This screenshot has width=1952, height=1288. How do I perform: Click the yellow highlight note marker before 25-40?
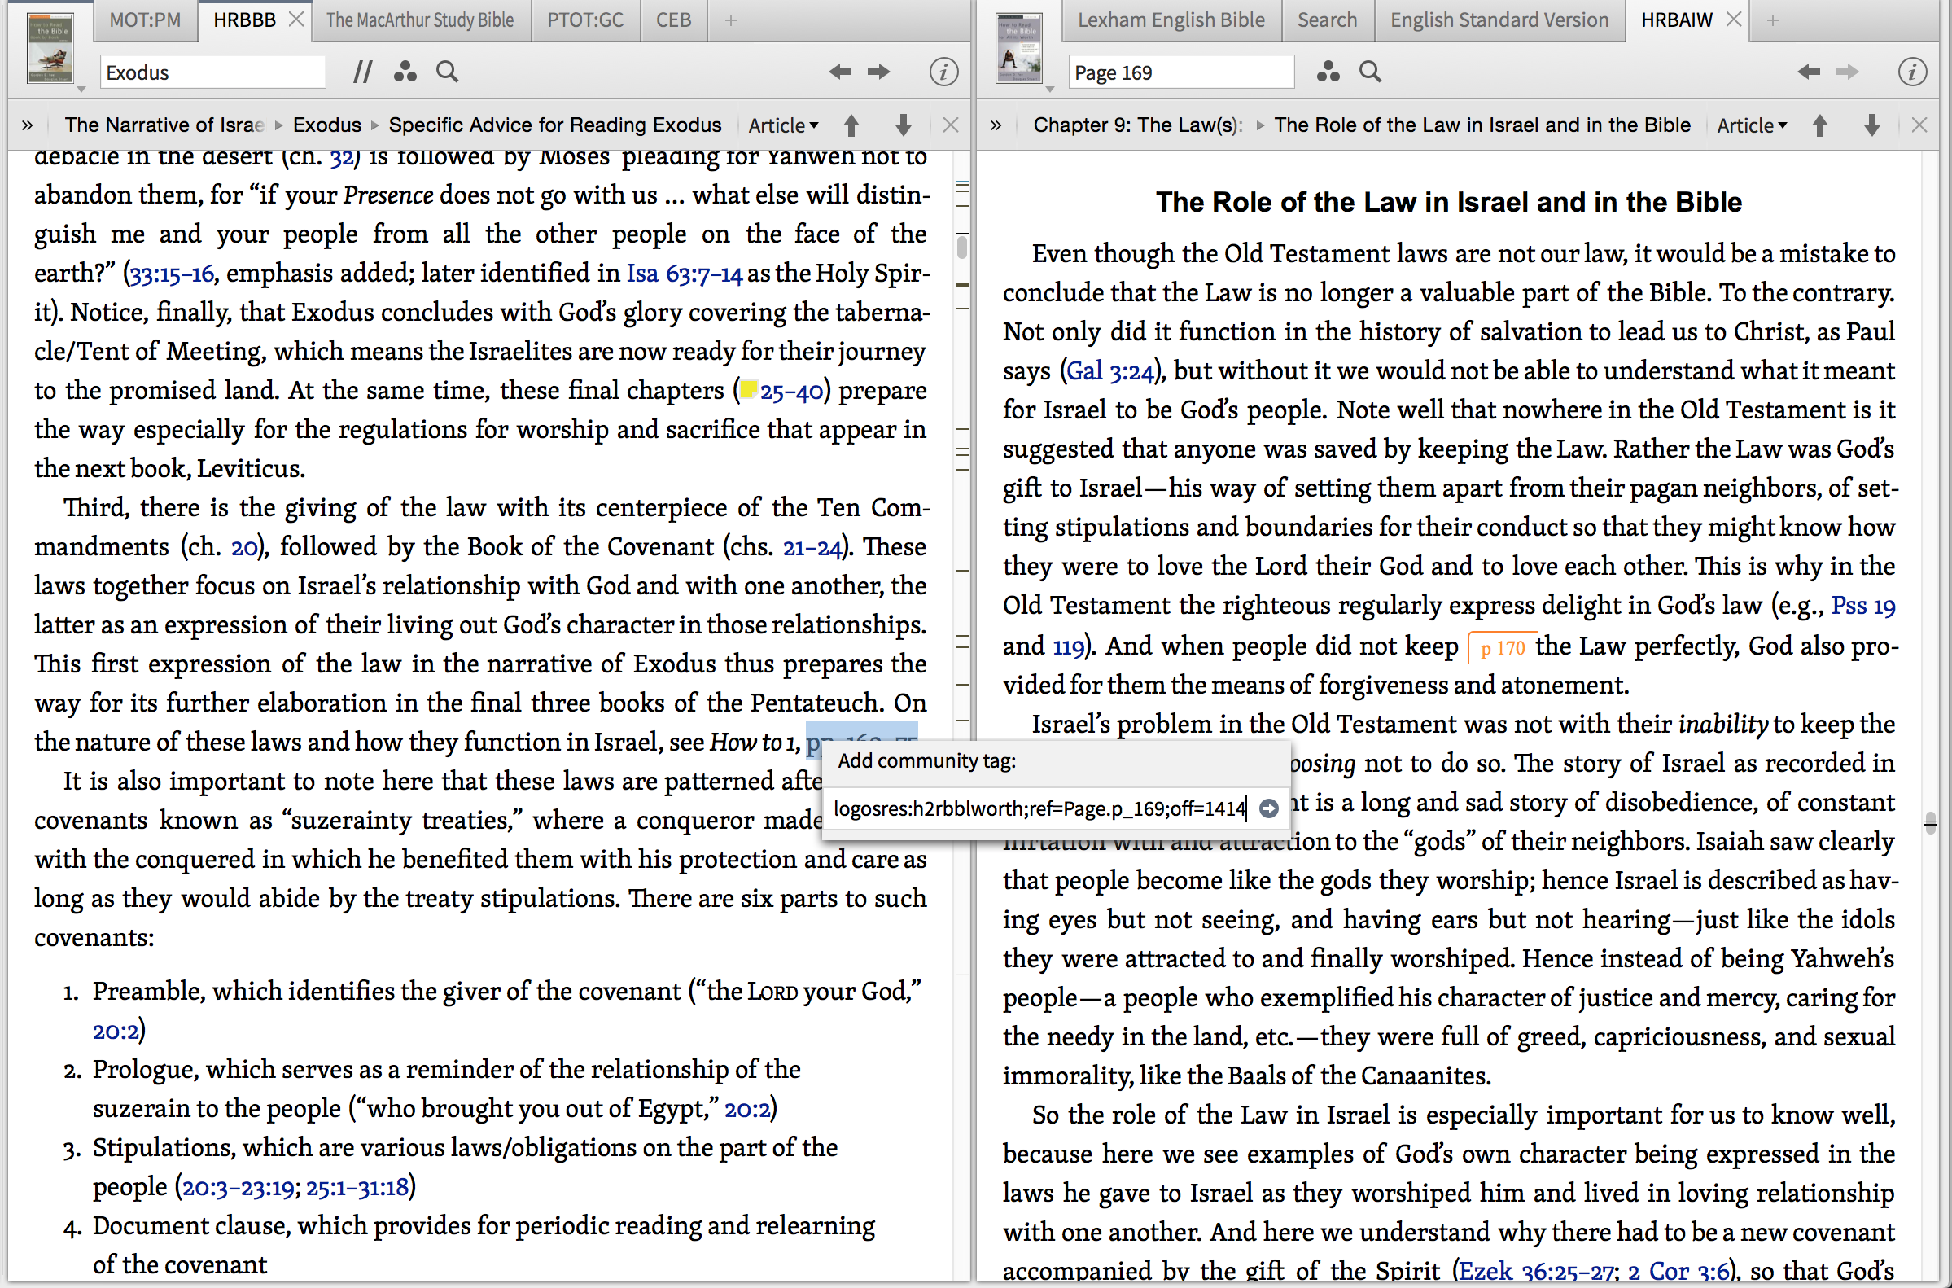pyautogui.click(x=748, y=389)
